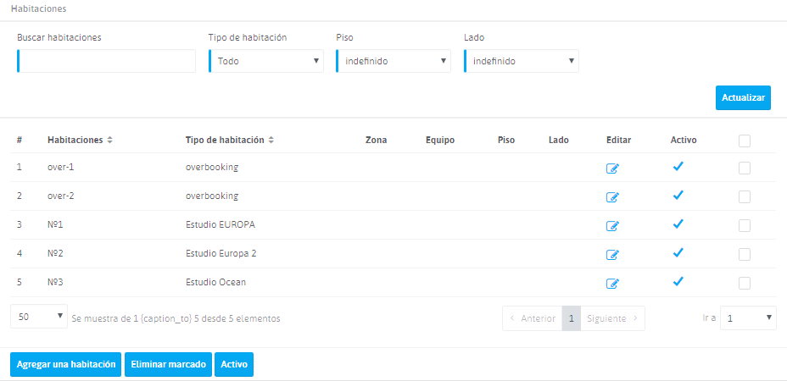Sort by Habitaciones column arrows
Image resolution: width=787 pixels, height=381 pixels.
click(109, 140)
